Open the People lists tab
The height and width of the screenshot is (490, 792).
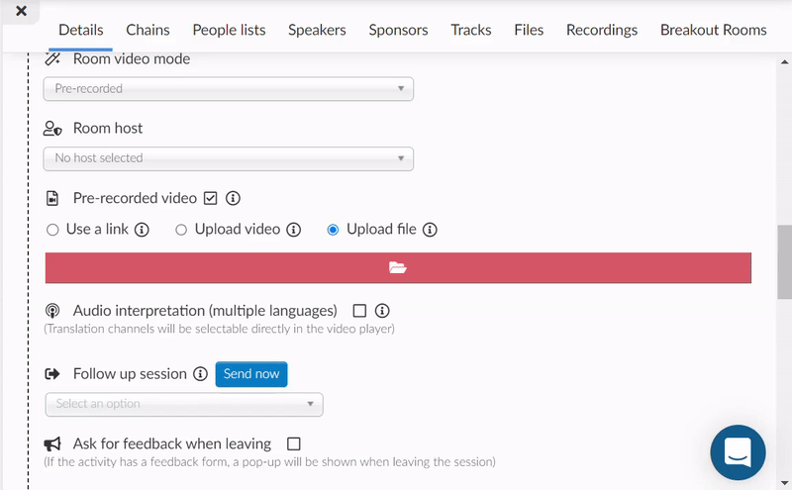pyautogui.click(x=229, y=30)
